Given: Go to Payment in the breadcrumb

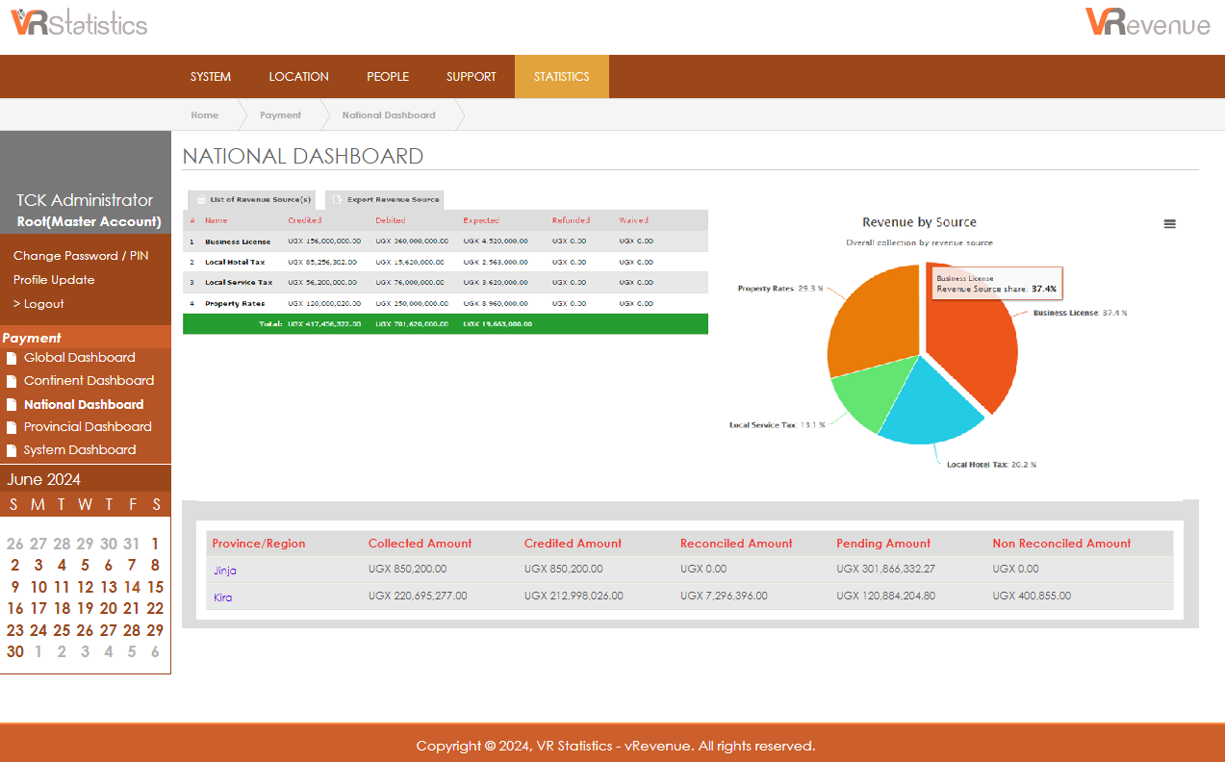Looking at the screenshot, I should click(281, 115).
